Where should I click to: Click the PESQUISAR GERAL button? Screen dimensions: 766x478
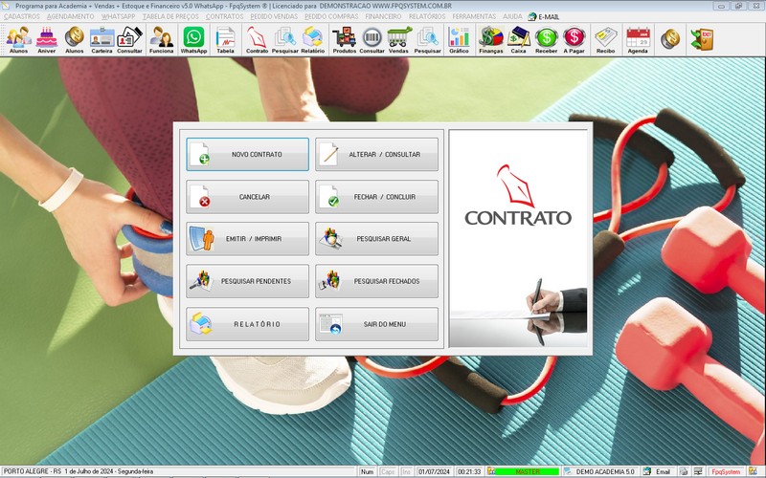tap(376, 239)
